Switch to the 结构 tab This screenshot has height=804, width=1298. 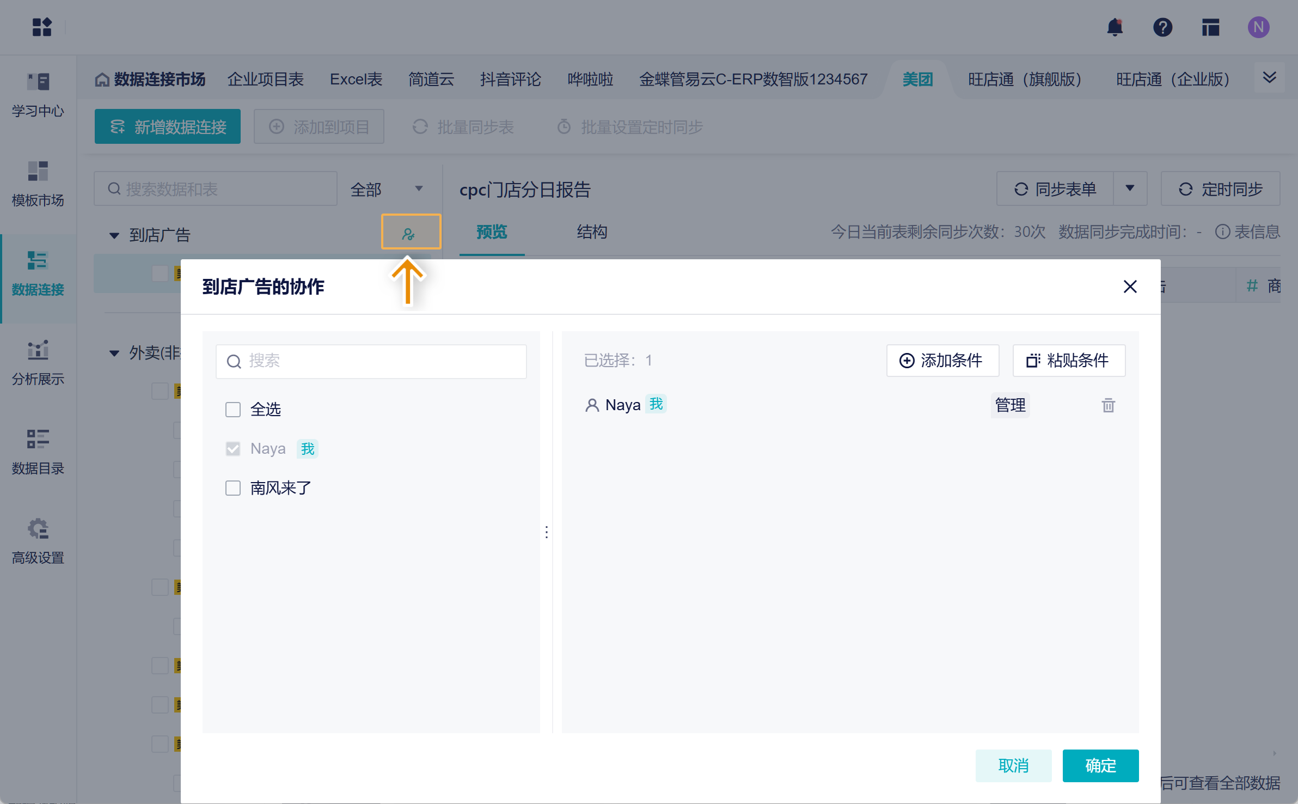pos(592,232)
